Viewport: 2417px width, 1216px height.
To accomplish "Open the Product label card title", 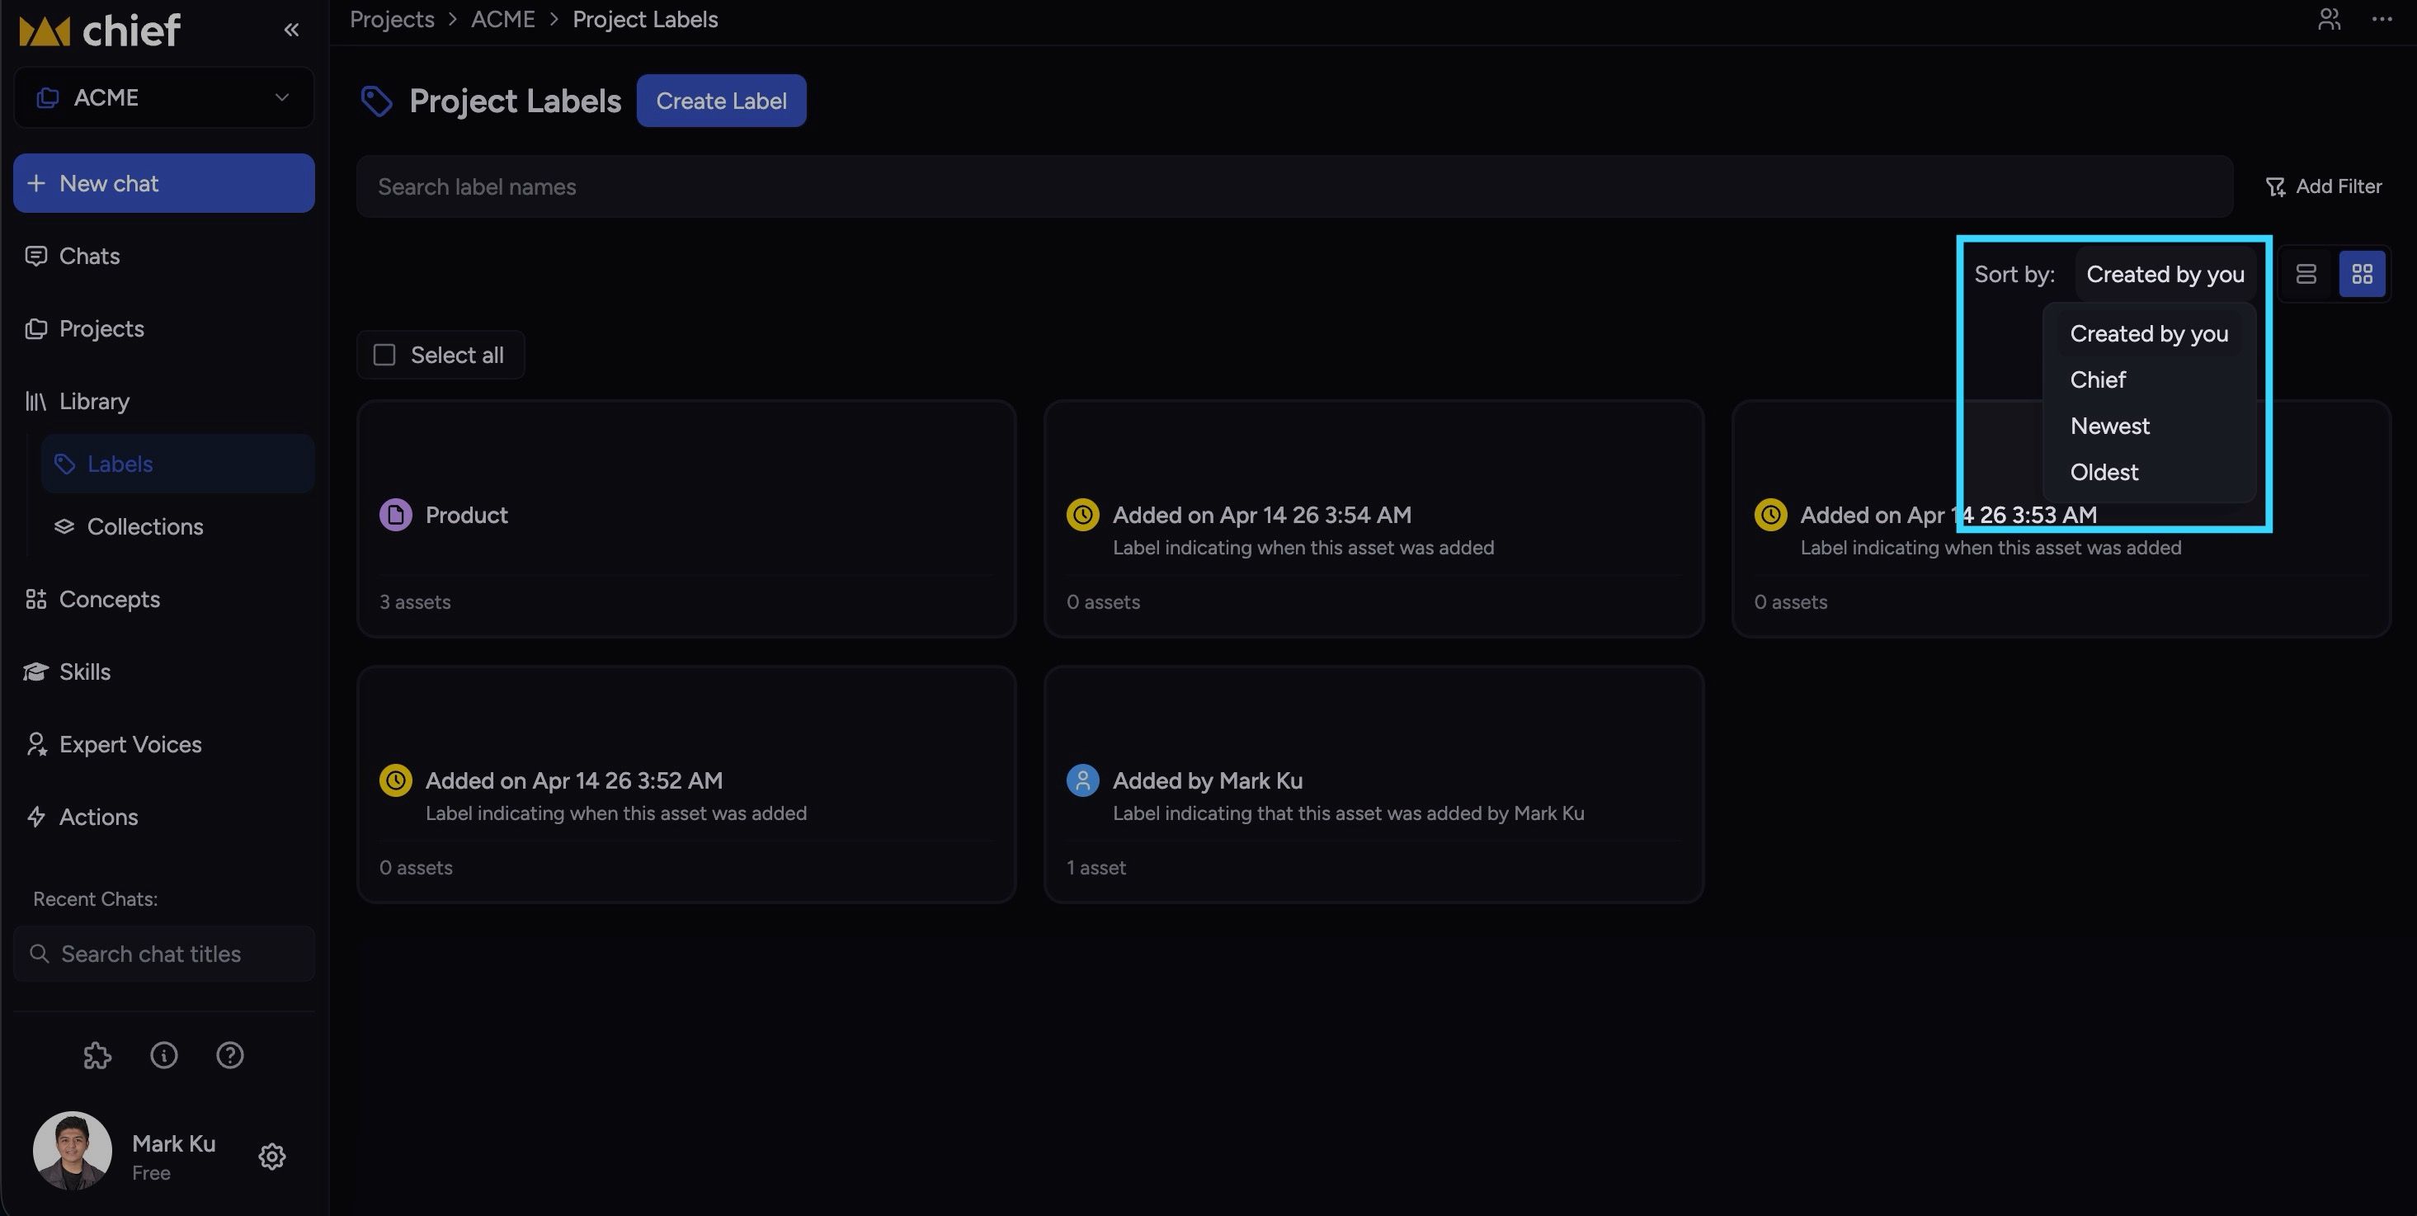I will [x=466, y=515].
